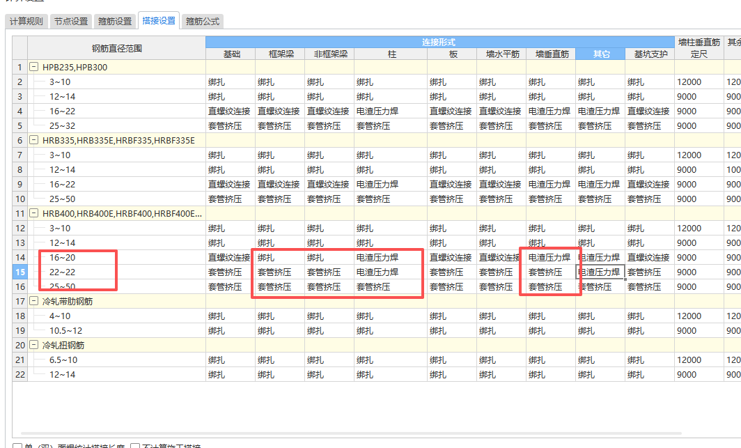Click the 基坑支护 column header
This screenshot has width=741, height=448.
pos(650,54)
